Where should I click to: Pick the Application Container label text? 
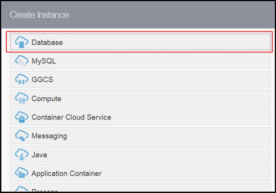coord(66,173)
